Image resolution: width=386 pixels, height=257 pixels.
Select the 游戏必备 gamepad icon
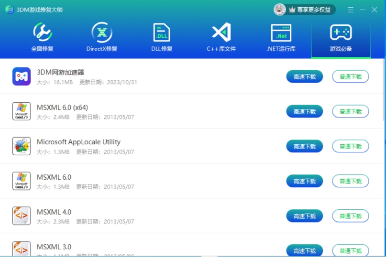pos(341,32)
